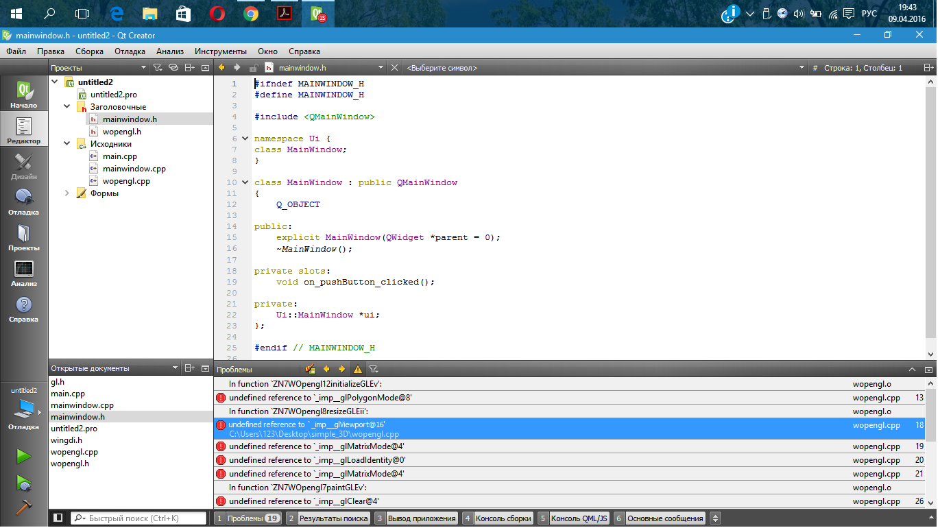
Task: Open the Отладка menu in menu bar
Action: (130, 51)
